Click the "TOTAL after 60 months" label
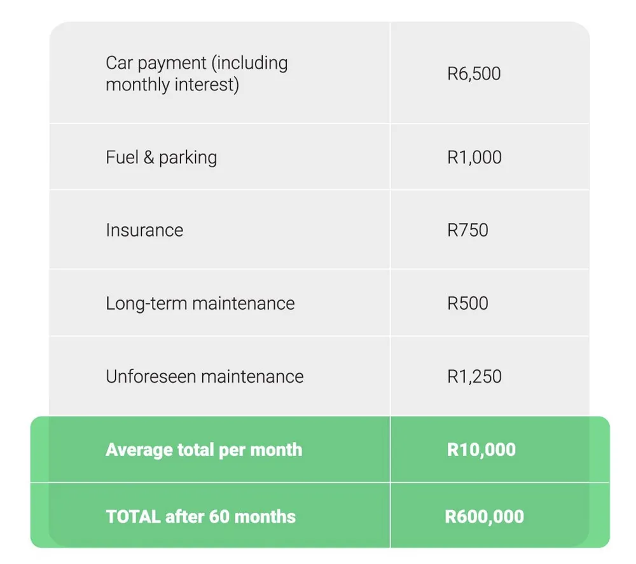This screenshot has height=564, width=636. (200, 516)
